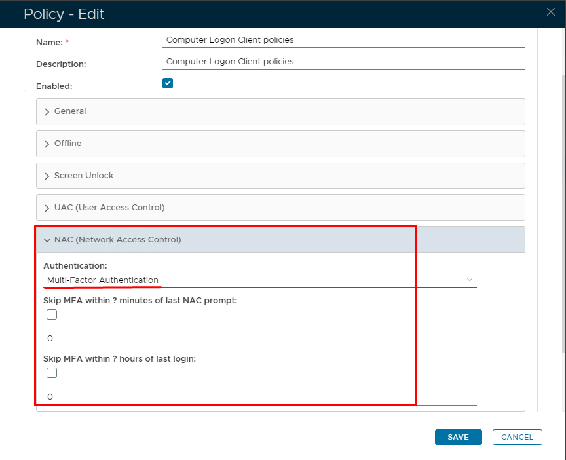Image resolution: width=566 pixels, height=460 pixels.
Task: Click the UAC section chevron icon
Action: (47, 208)
